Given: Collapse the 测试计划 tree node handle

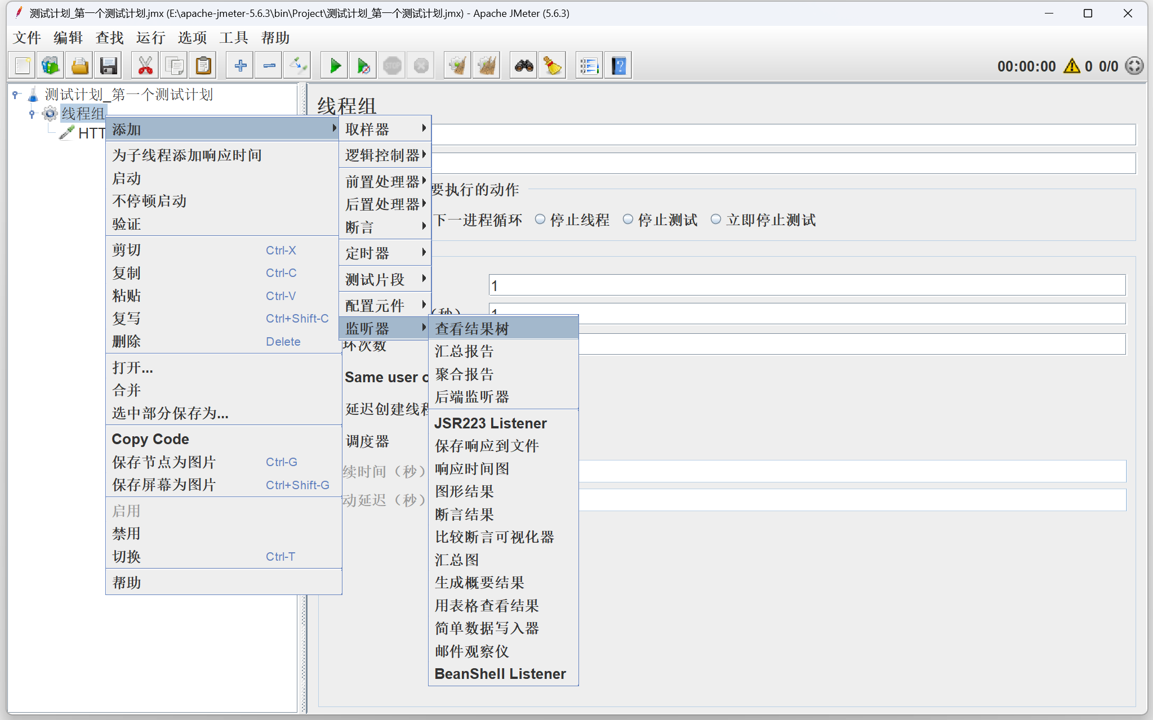Looking at the screenshot, I should click(x=16, y=95).
